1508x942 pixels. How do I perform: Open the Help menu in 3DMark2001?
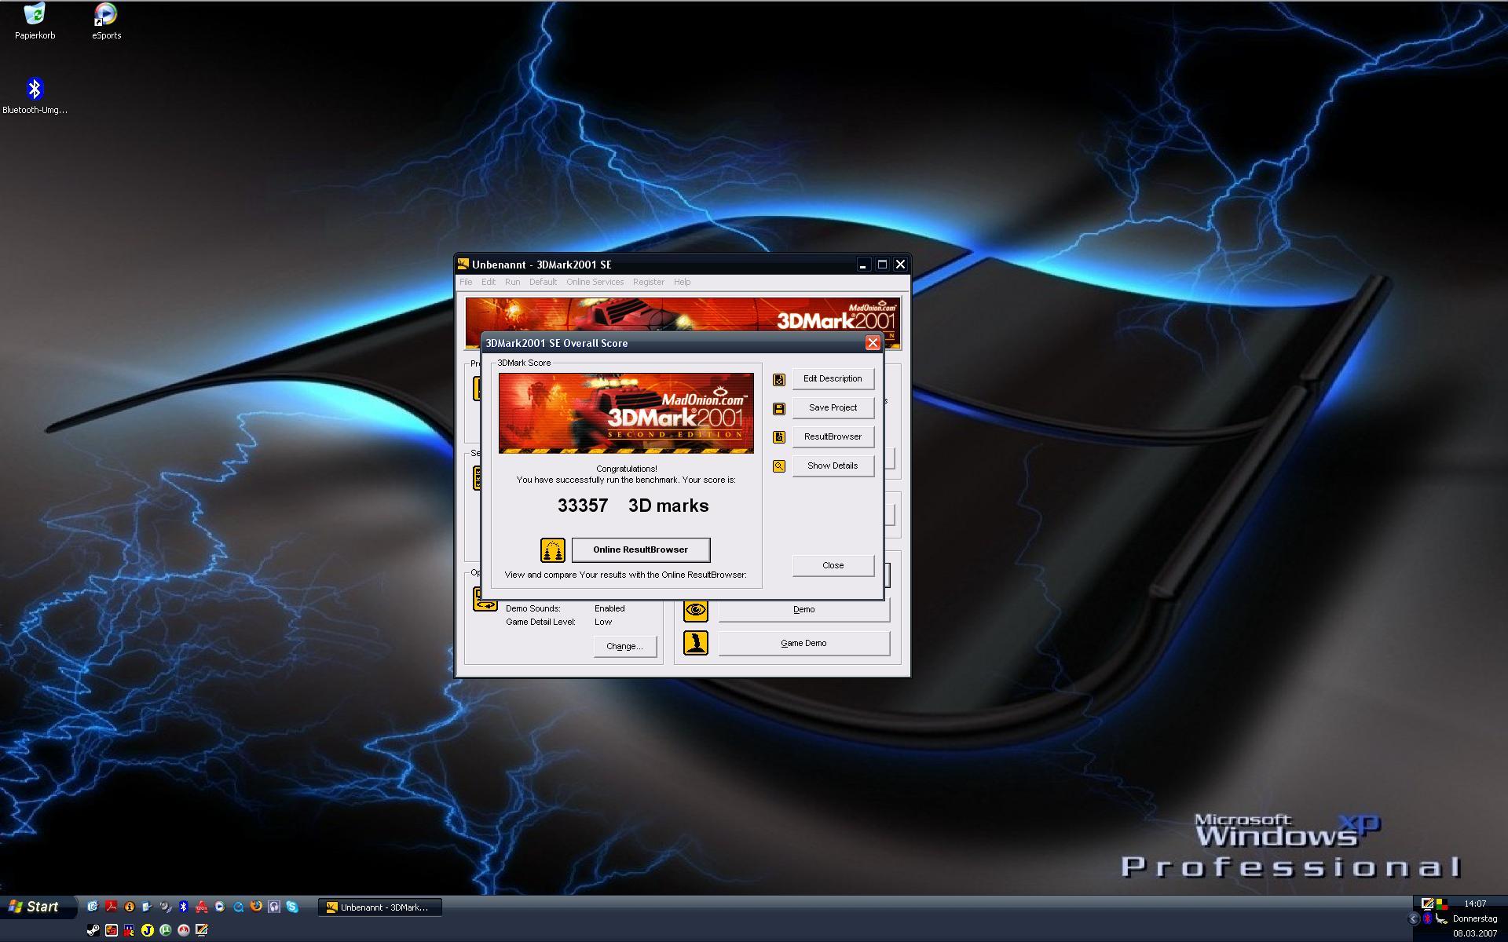683,282
